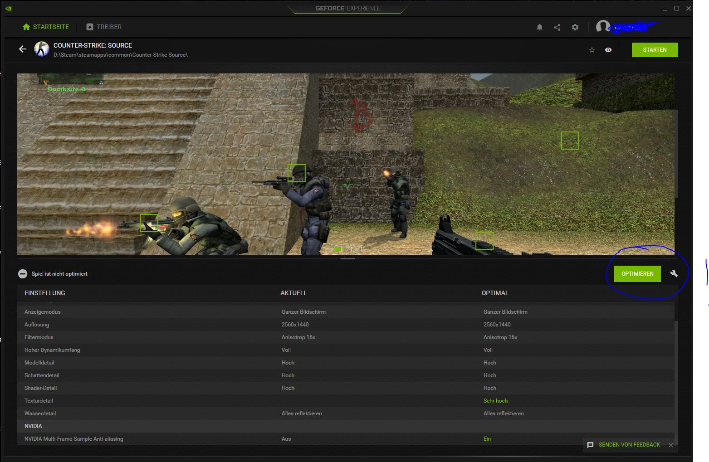Click the optimal 'Ein' value
709x462 pixels.
pos(487,439)
